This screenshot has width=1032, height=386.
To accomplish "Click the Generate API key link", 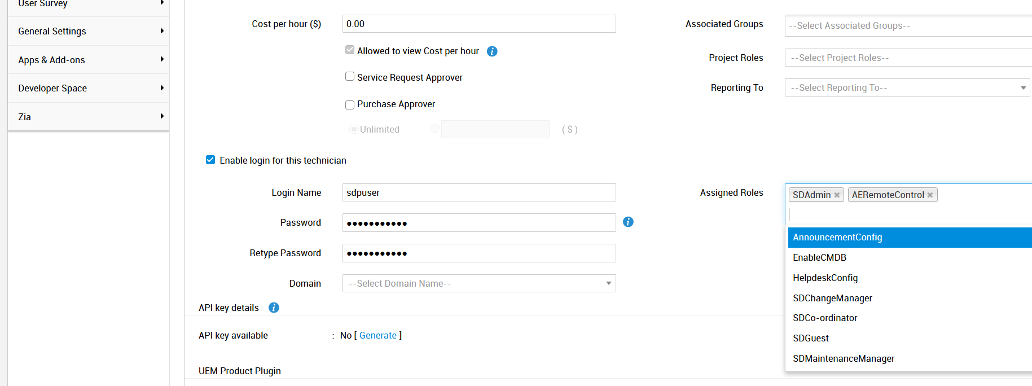I will (x=377, y=335).
